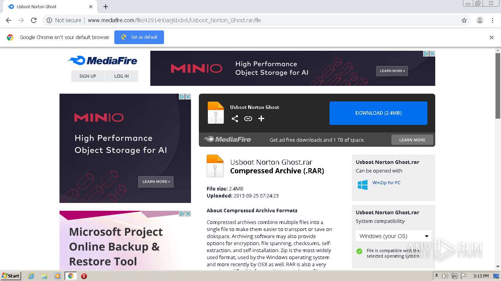Open AdChoices info on top banner
Image resolution: width=501 pixels, height=281 pixels.
(426, 53)
